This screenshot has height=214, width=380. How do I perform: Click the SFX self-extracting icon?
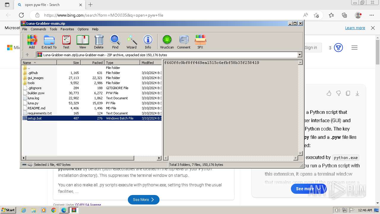200,42
